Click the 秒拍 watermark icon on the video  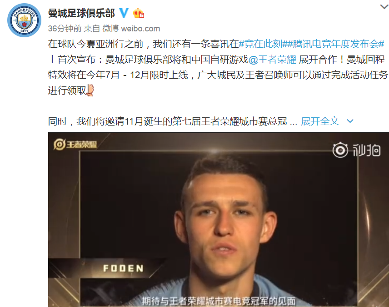tap(340, 150)
